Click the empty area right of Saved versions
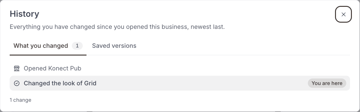The image size is (360, 112). (x=243, y=46)
